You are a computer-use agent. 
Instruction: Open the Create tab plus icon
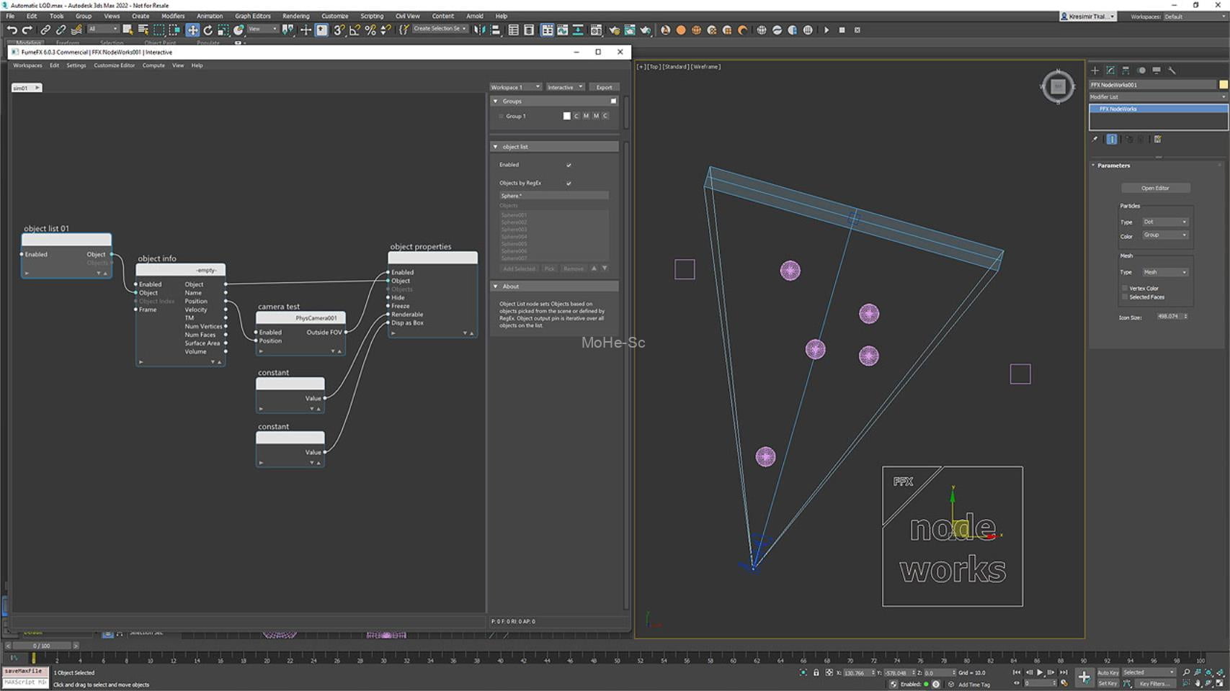[1095, 71]
